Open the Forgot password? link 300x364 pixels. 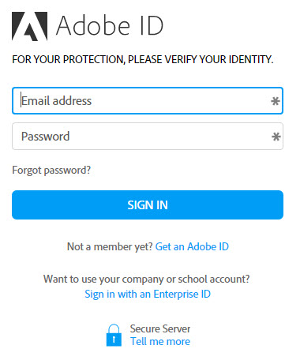point(51,171)
